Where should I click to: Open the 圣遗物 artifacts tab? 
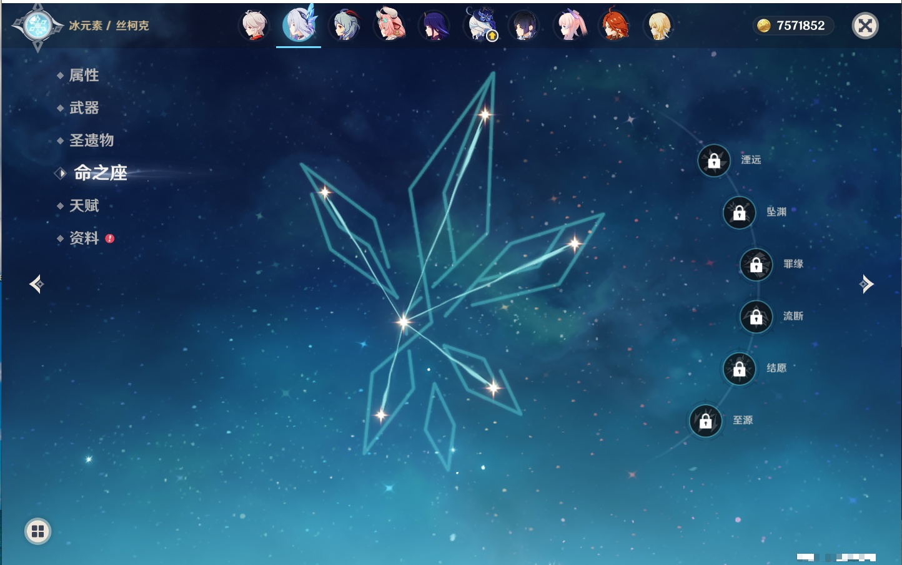(91, 140)
